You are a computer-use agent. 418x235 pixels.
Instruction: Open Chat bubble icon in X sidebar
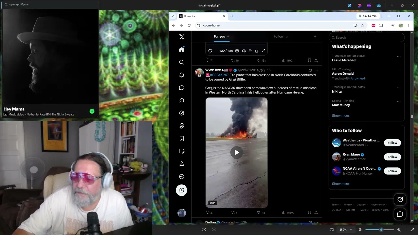(x=182, y=88)
